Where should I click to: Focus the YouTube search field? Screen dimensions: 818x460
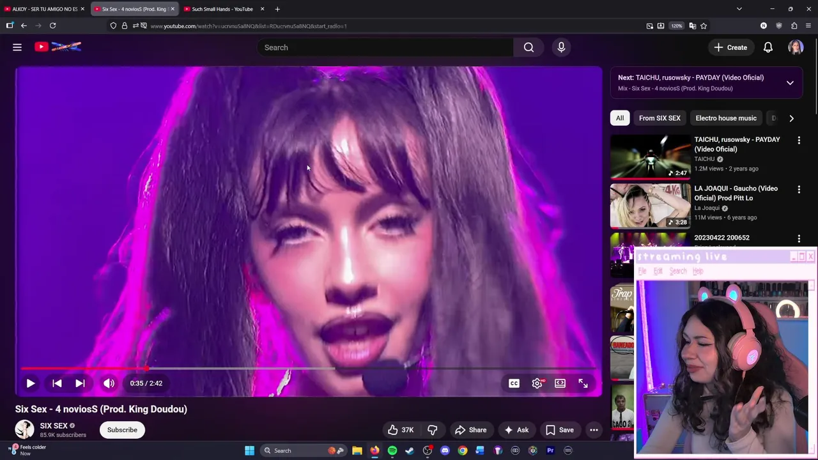click(386, 47)
